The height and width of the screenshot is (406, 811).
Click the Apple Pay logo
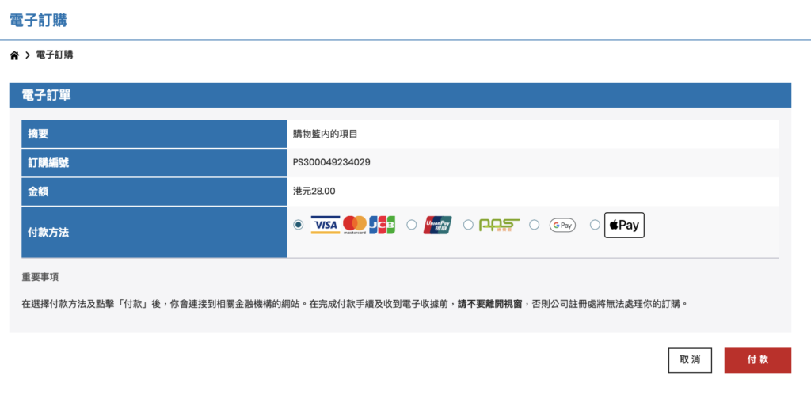point(624,225)
